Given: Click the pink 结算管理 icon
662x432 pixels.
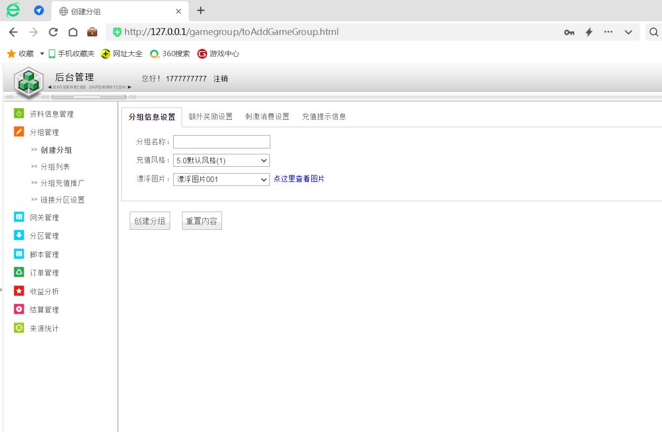Looking at the screenshot, I should click(x=19, y=309).
